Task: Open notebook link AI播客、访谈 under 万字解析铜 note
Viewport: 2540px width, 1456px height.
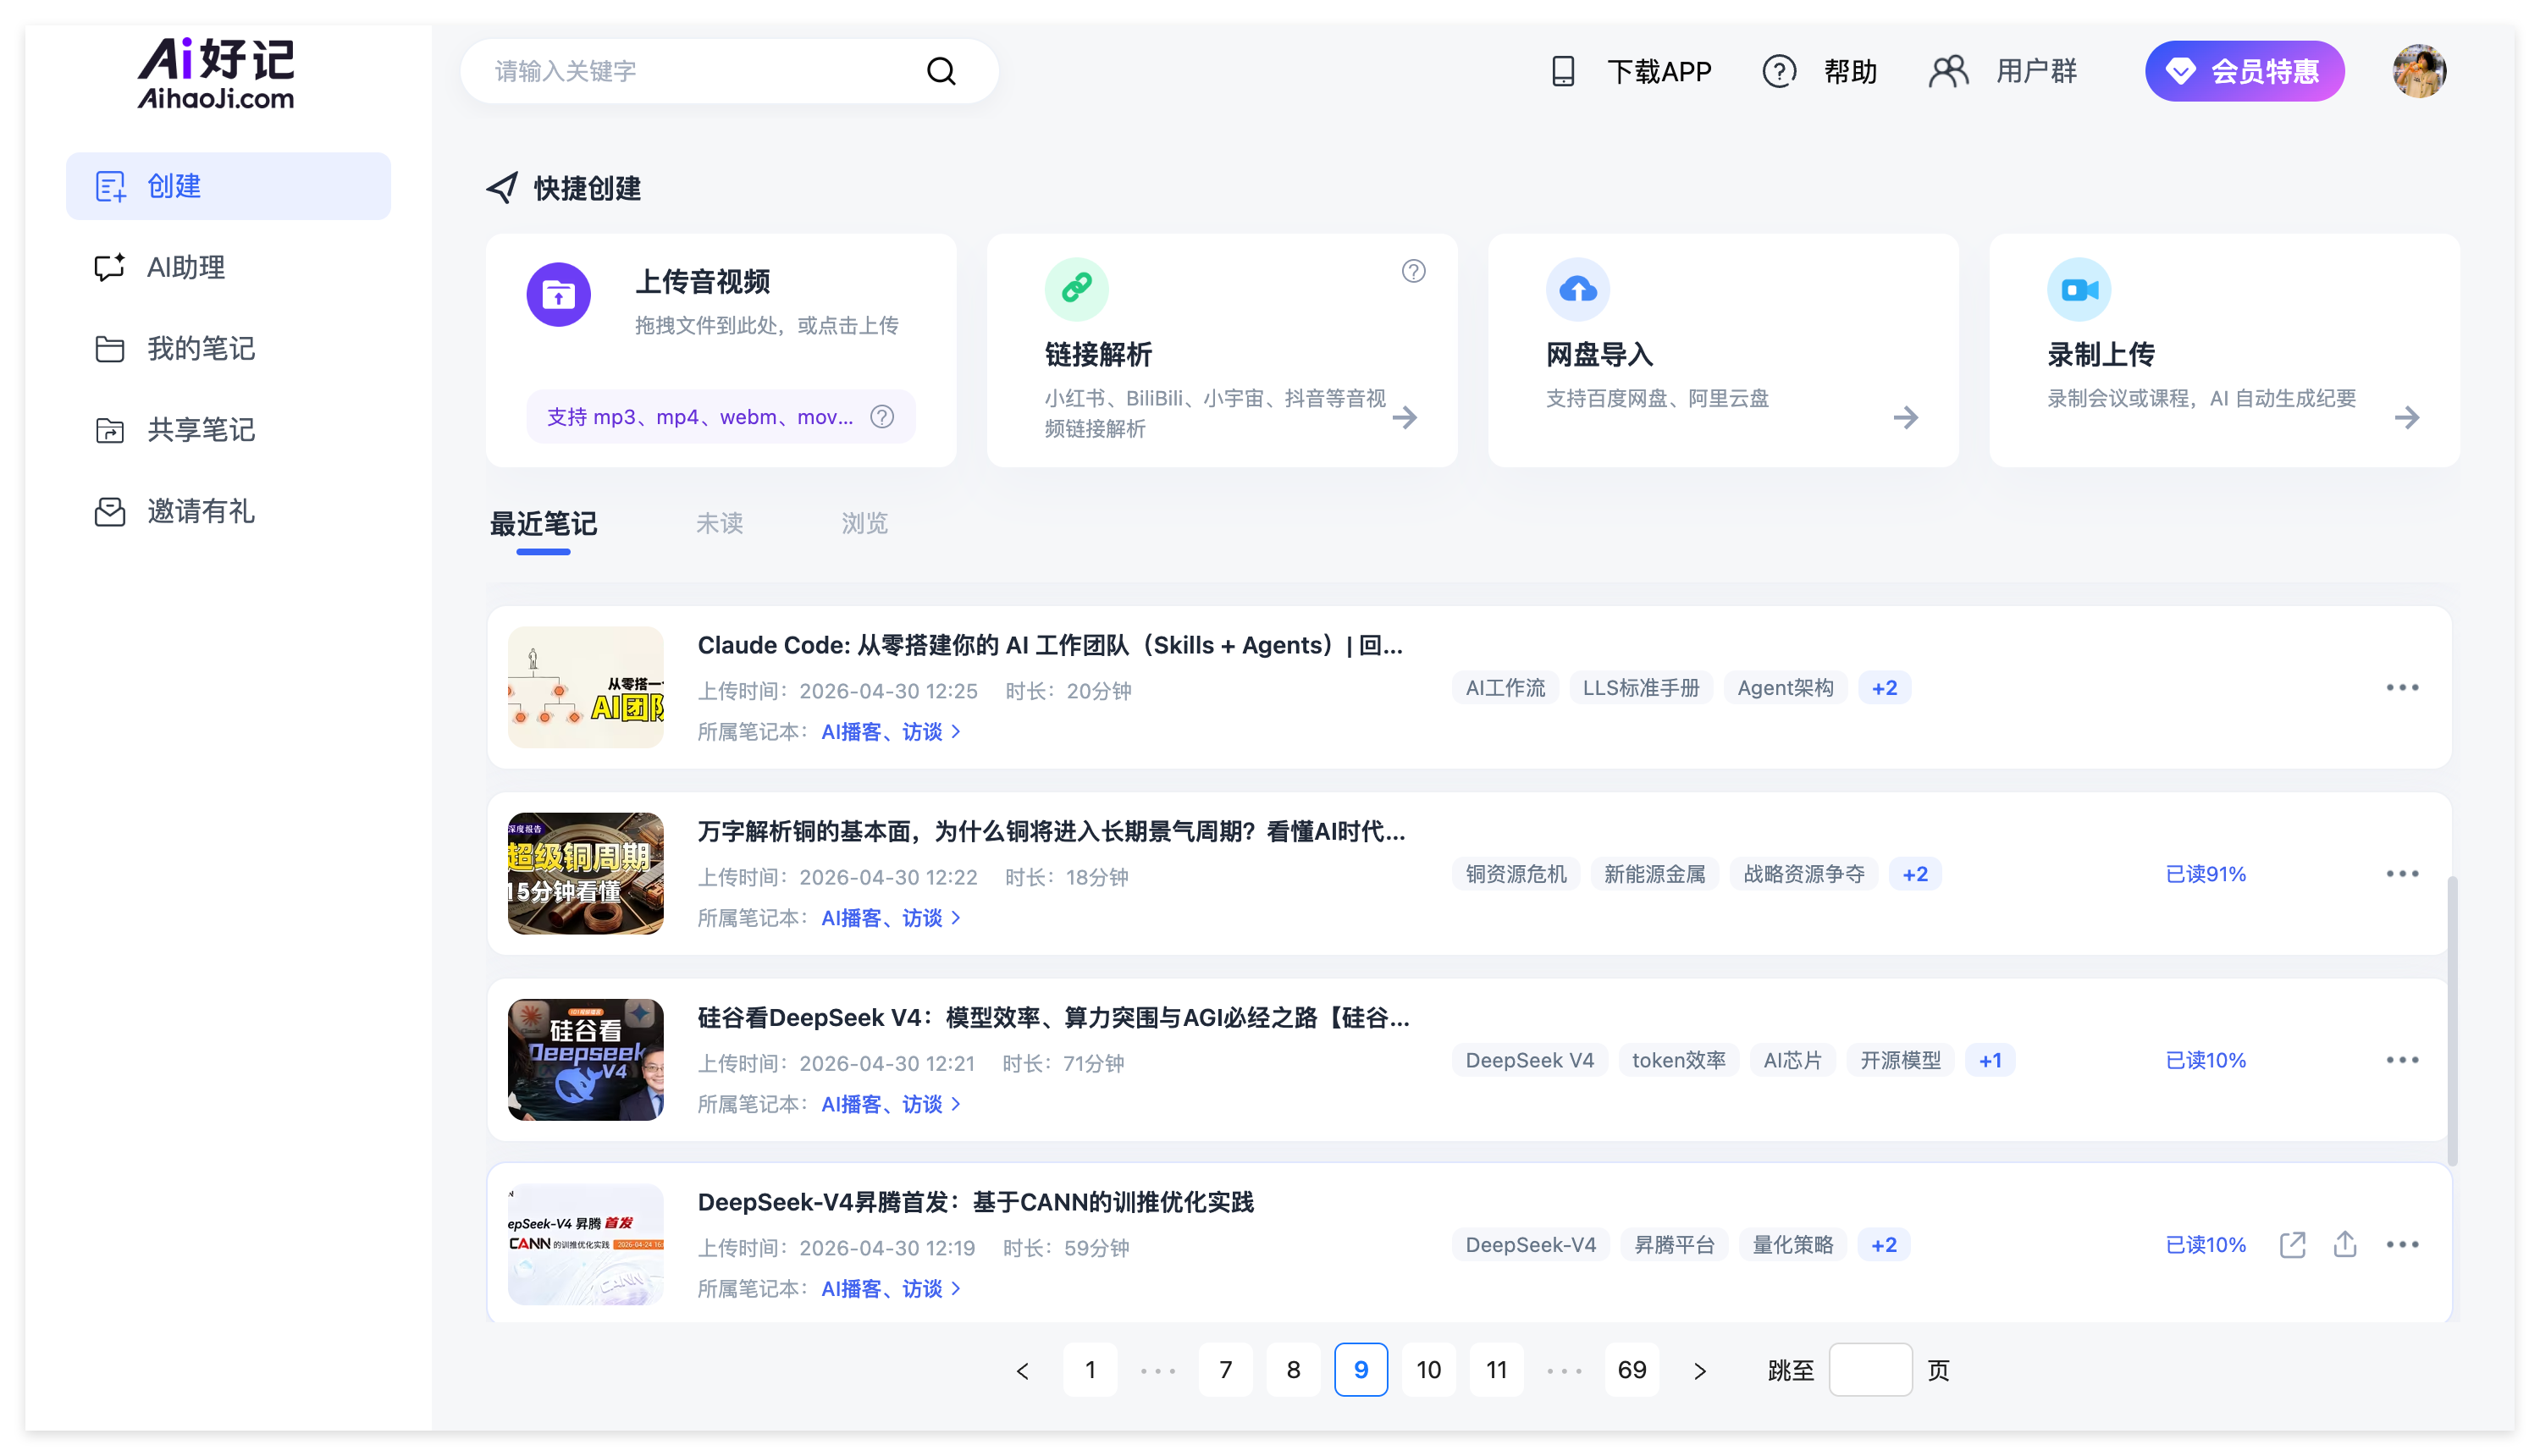Action: [x=890, y=918]
